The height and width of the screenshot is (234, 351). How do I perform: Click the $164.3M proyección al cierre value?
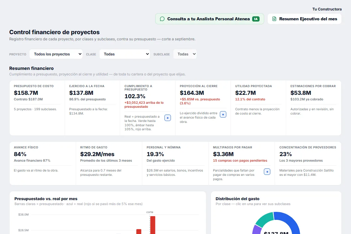[x=192, y=93]
